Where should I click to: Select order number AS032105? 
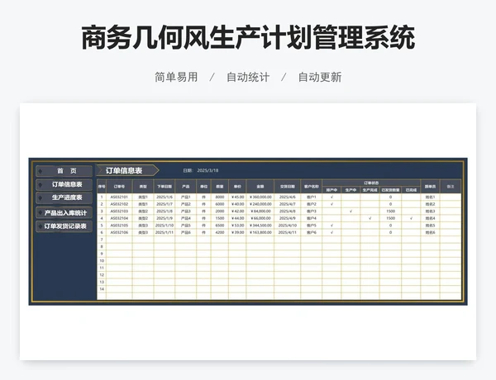coord(119,226)
